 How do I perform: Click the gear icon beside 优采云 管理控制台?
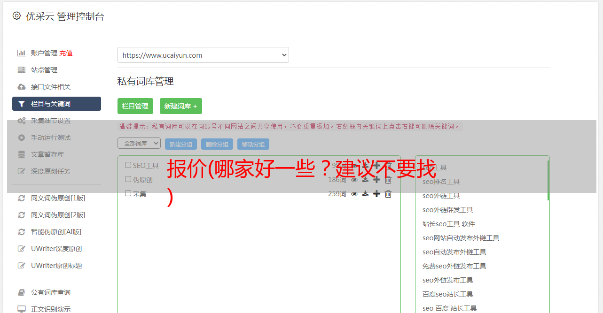(x=17, y=15)
